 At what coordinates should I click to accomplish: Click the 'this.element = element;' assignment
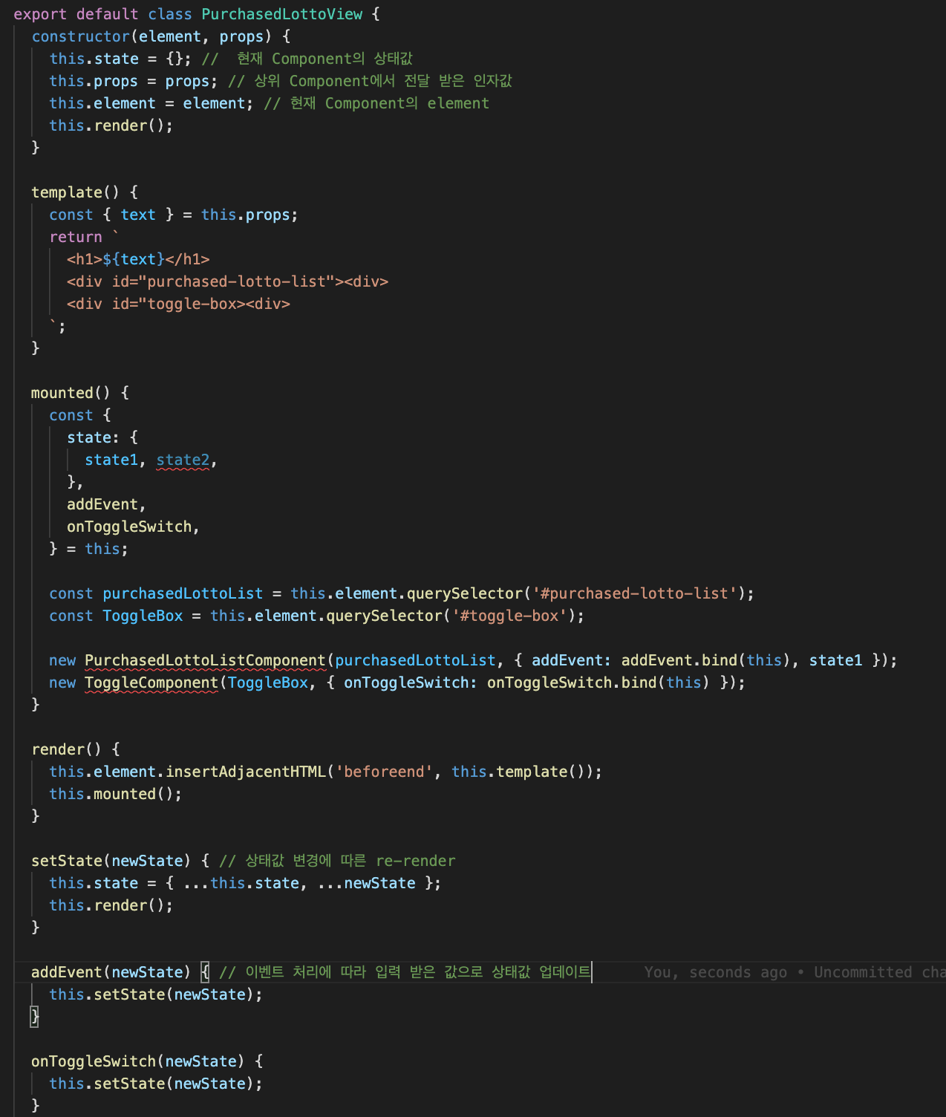tap(151, 103)
